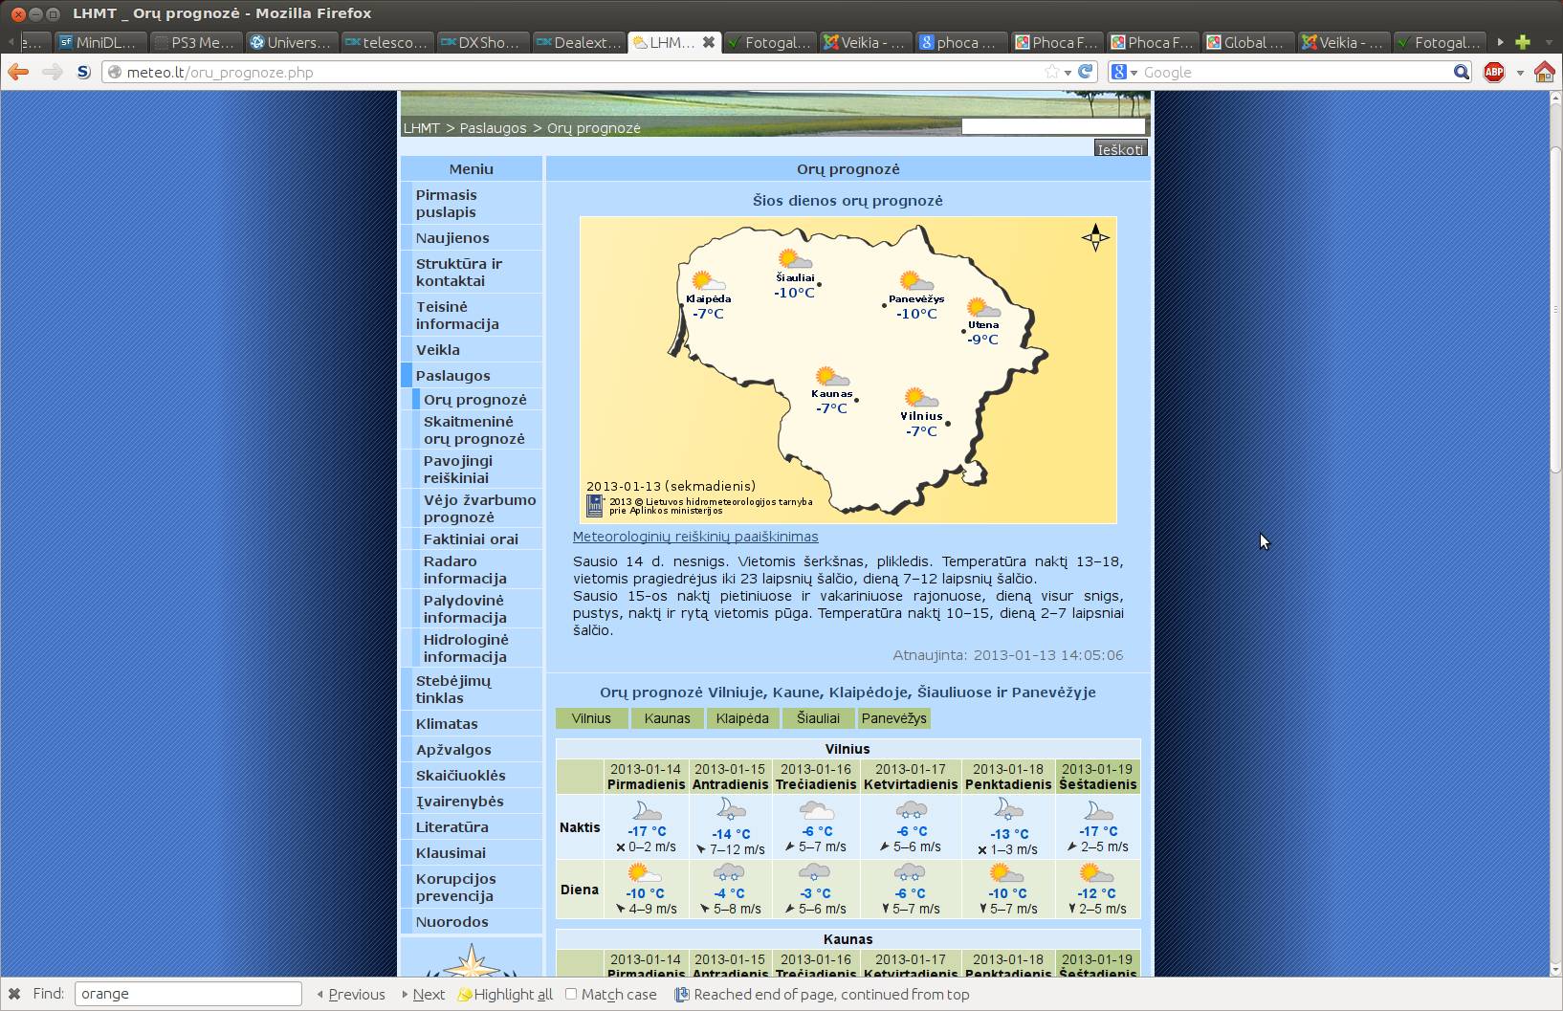Bookmark page with the star icon
The width and height of the screenshot is (1563, 1011).
1052,72
